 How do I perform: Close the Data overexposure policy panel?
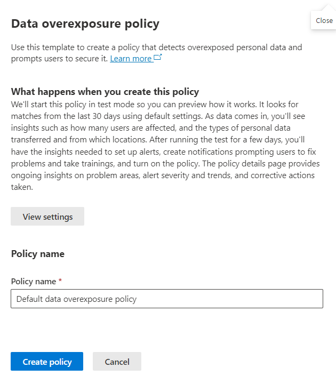tap(324, 21)
